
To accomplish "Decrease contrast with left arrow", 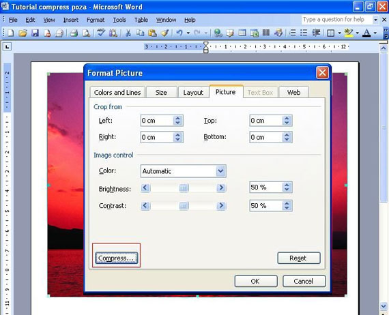I will pos(145,206).
